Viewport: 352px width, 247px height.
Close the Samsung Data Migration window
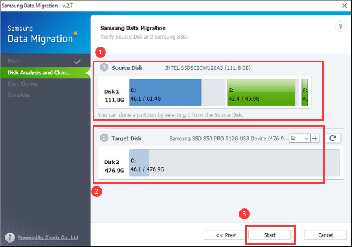(339, 5)
